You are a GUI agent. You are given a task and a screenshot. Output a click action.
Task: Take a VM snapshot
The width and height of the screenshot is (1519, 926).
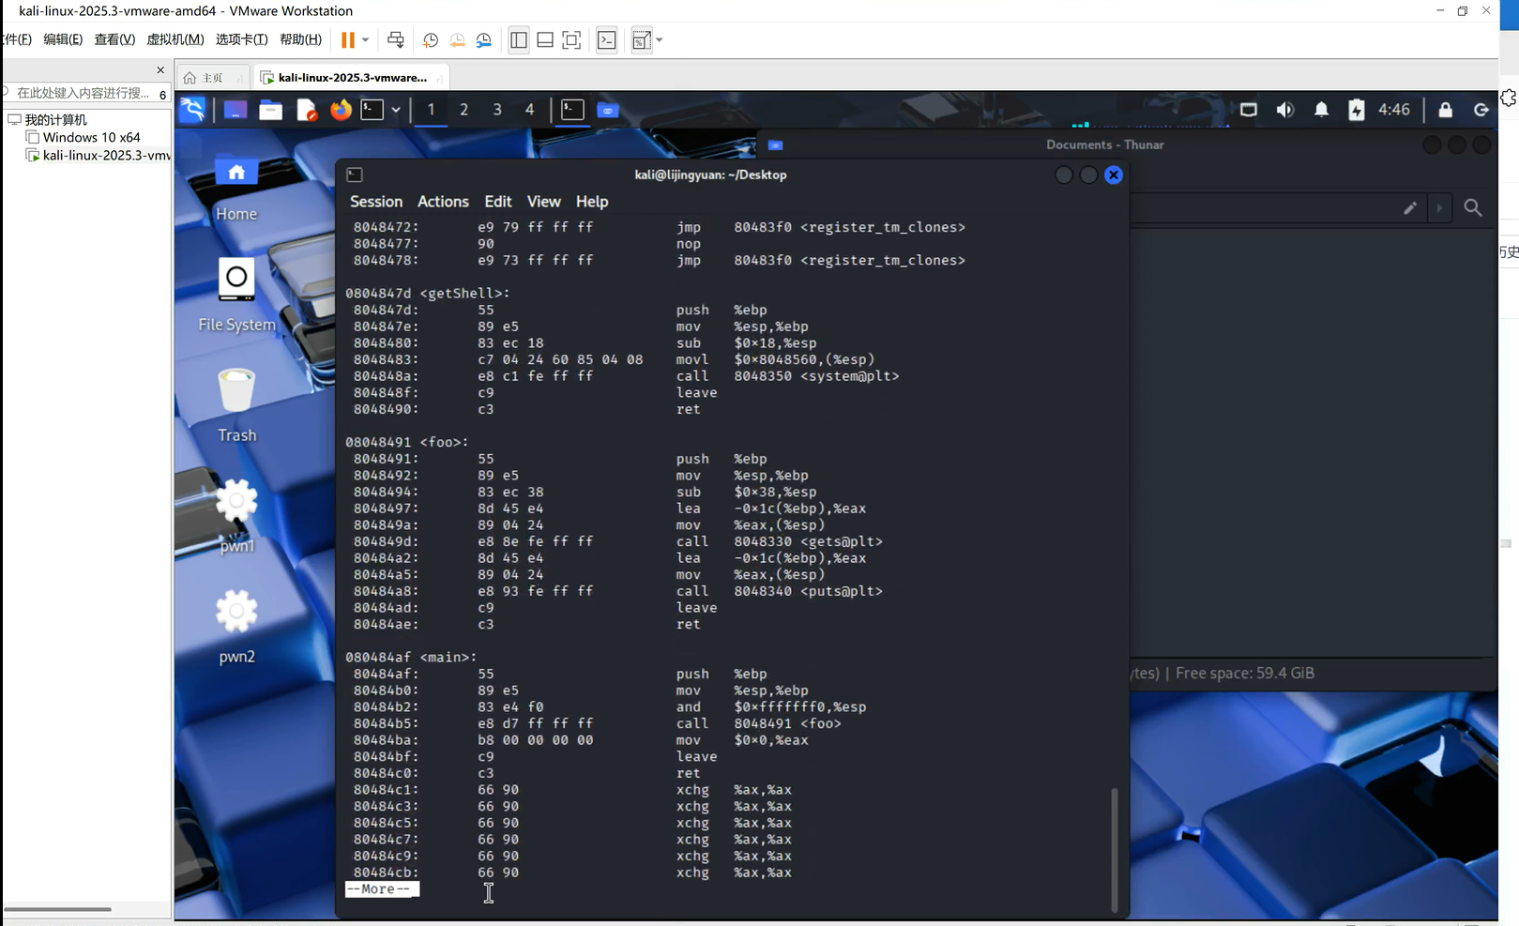coord(431,40)
